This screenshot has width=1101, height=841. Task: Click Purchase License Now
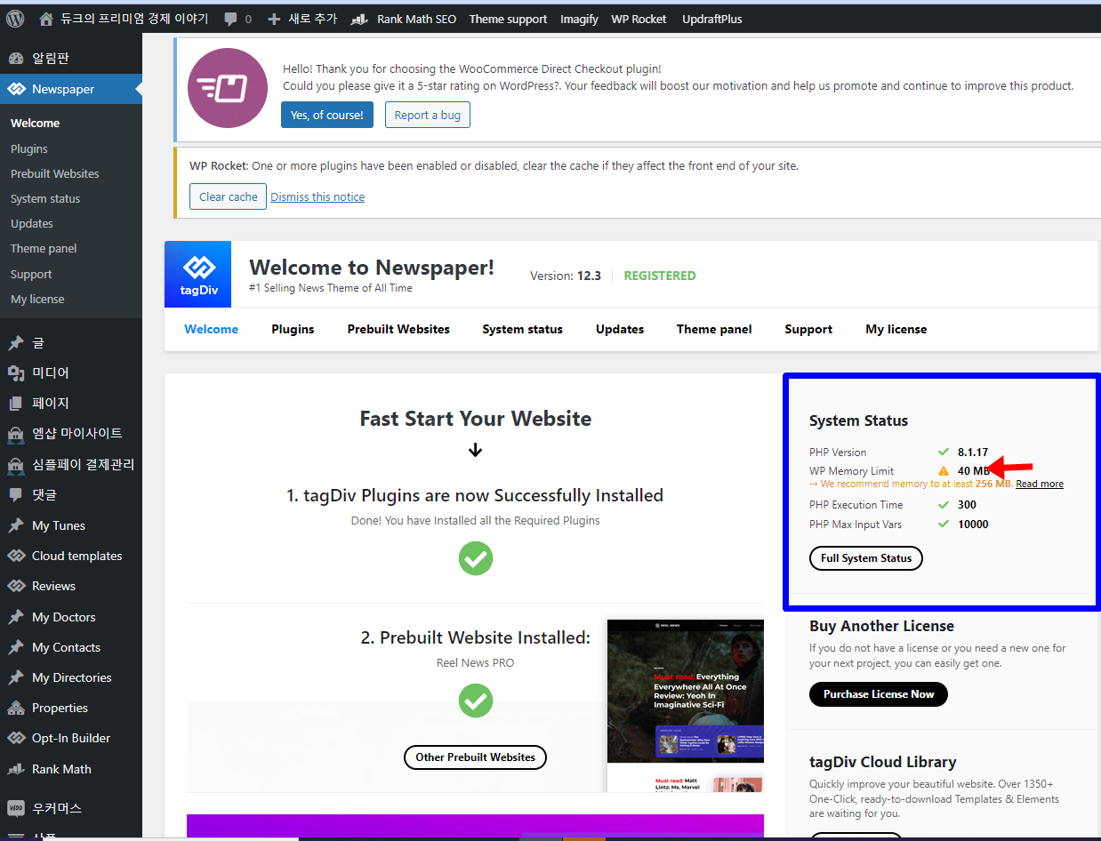pyautogui.click(x=879, y=694)
